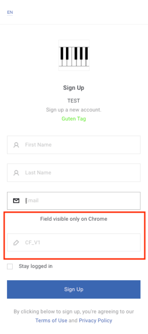Open the Terms of Use link

51,320
